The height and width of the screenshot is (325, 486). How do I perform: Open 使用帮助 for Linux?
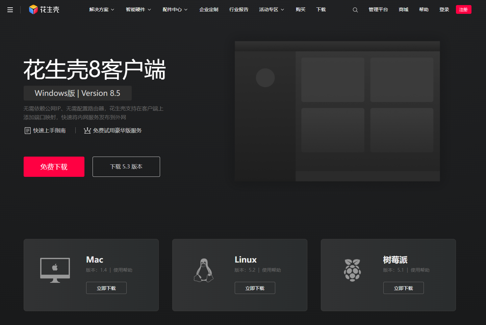click(x=272, y=270)
